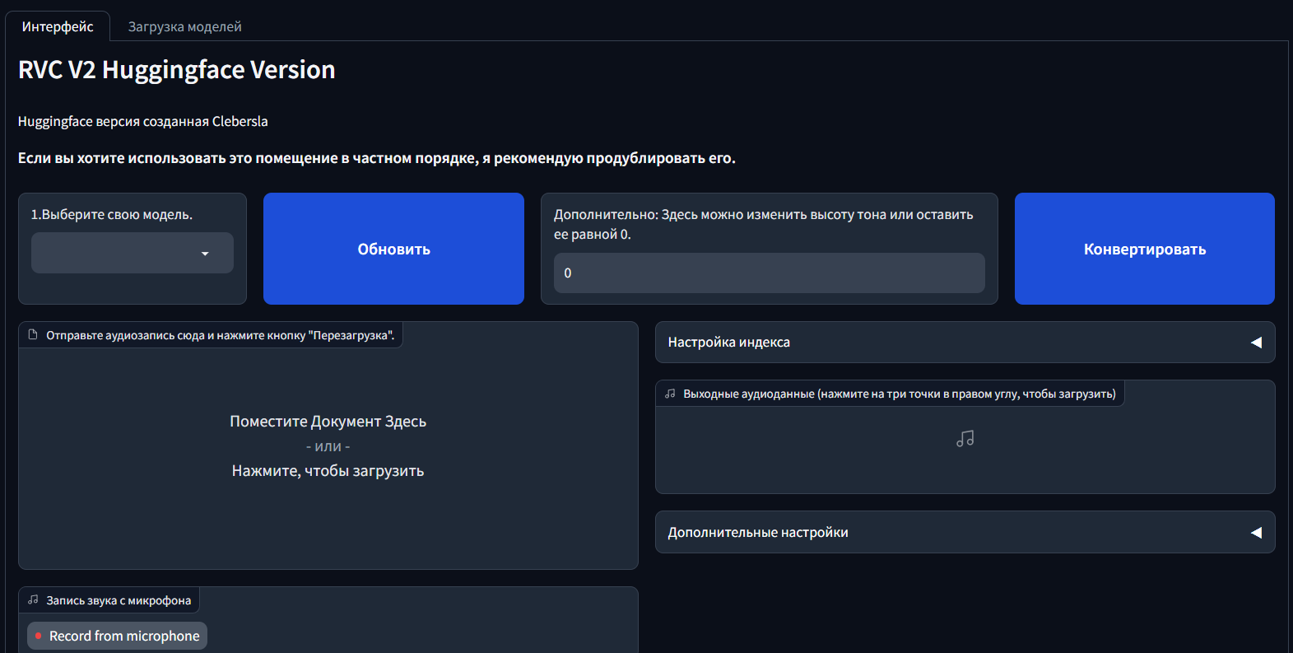Click file icon in audio upload label

click(33, 334)
